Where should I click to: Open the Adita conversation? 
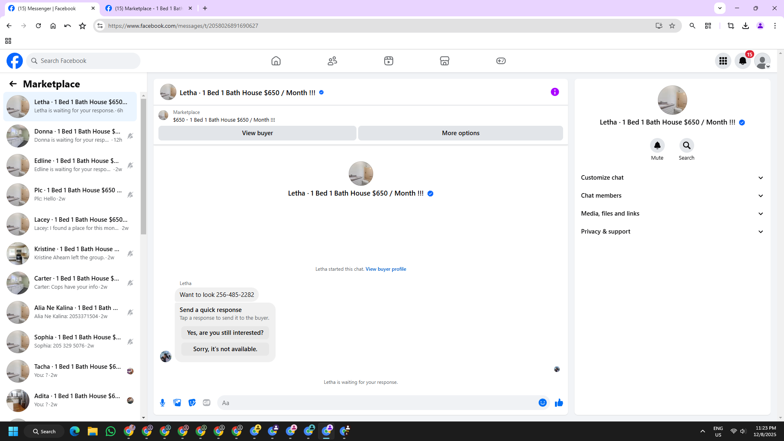click(x=70, y=401)
